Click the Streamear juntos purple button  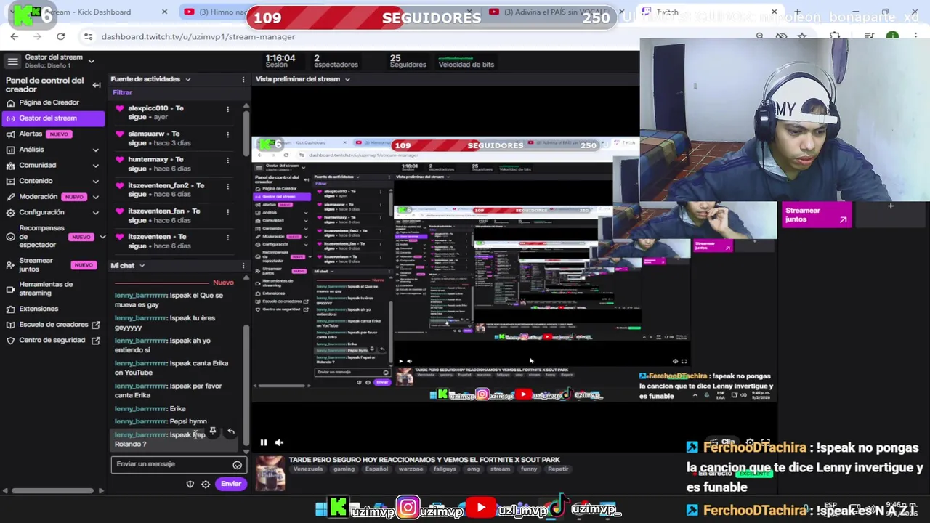coord(817,215)
